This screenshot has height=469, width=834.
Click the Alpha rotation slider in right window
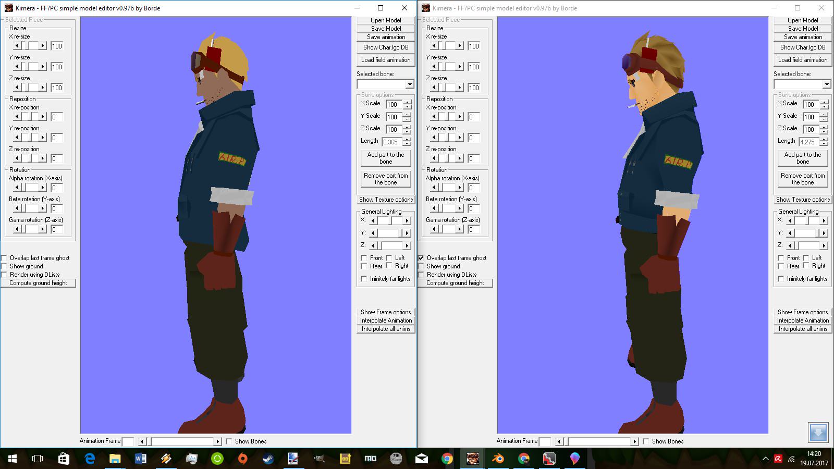pyautogui.click(x=447, y=188)
